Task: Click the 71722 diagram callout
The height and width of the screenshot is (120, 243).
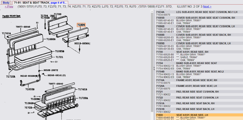Action: 28,108
